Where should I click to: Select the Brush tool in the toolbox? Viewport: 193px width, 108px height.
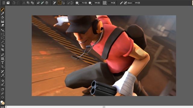tap(2, 10)
